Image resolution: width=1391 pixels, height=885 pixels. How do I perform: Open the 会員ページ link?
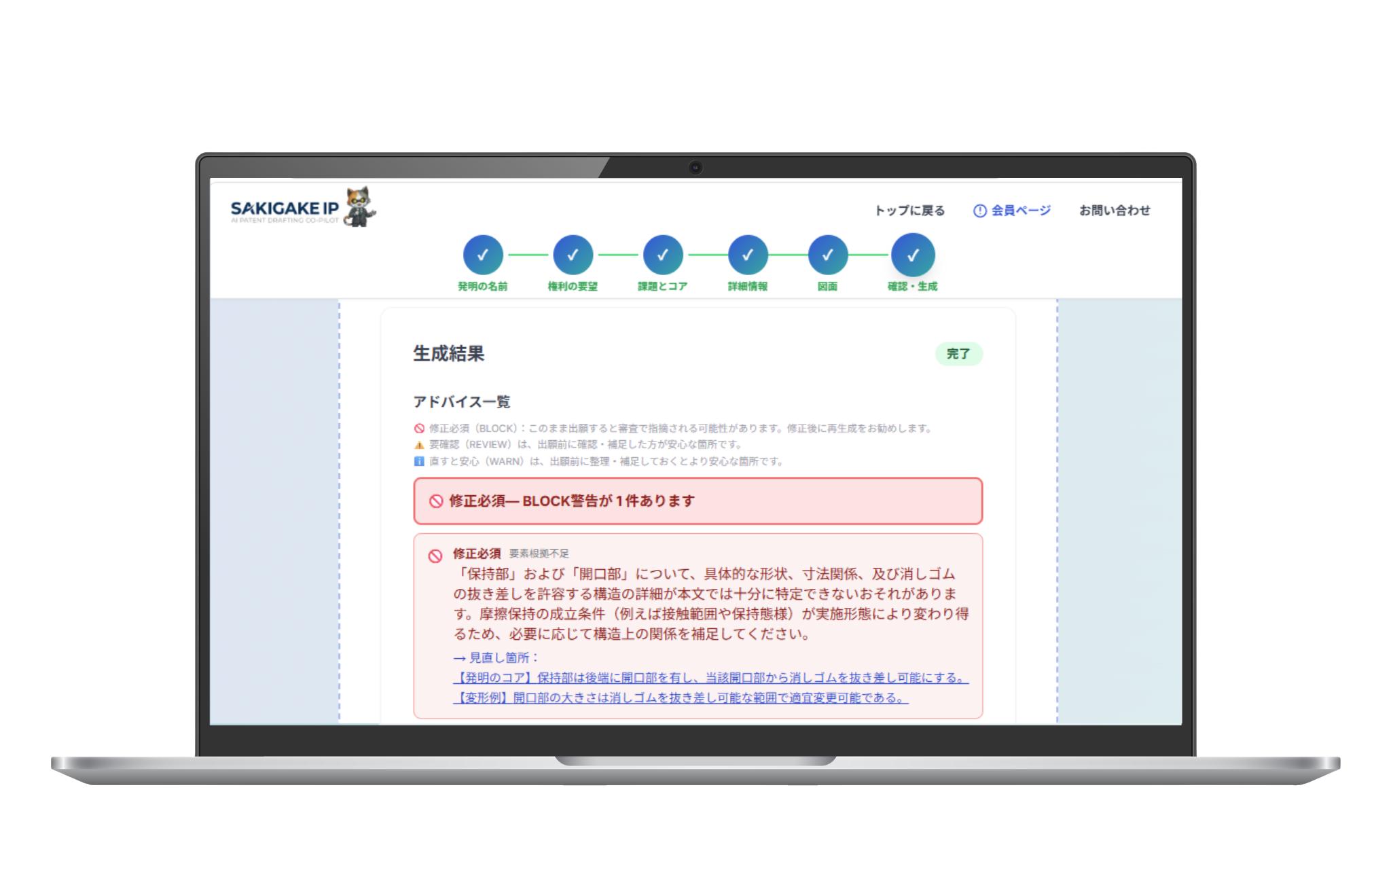pyautogui.click(x=1021, y=211)
